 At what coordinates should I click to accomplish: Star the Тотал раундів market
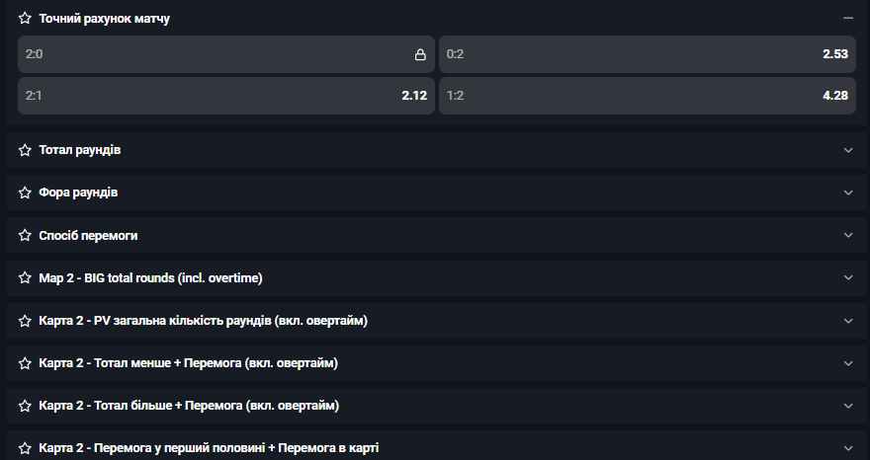[25, 150]
